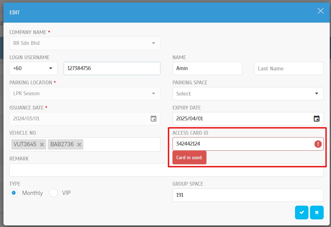The image size is (331, 227).
Task: Click the 'Card in used.' error message
Action: coord(189,158)
